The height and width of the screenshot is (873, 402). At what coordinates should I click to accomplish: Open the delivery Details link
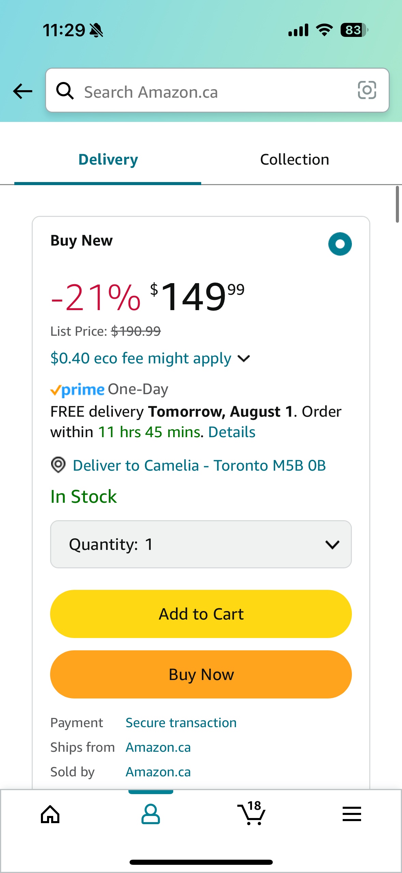pos(232,432)
